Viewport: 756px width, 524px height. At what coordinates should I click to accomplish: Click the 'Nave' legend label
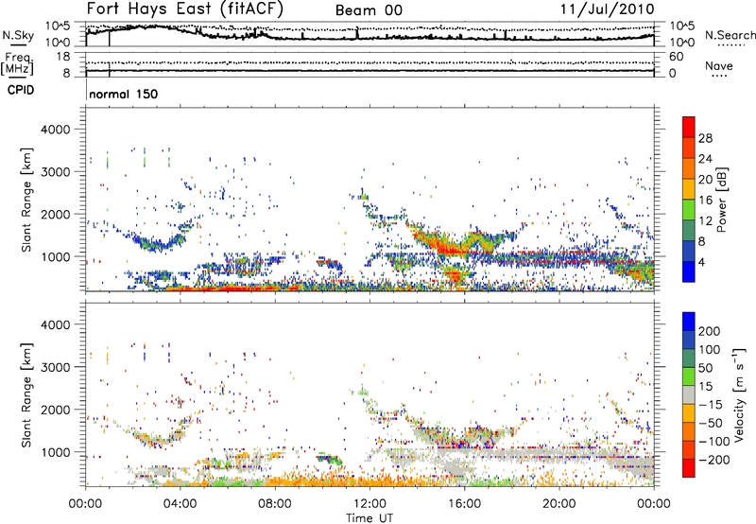pyautogui.click(x=719, y=65)
